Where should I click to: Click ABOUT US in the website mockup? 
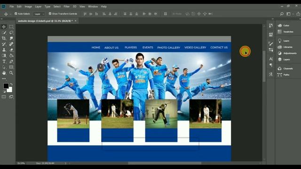tap(111, 47)
